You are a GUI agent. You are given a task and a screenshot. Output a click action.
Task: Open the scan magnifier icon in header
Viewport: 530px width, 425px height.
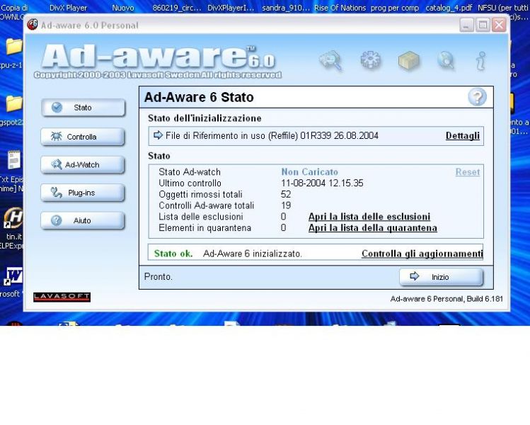coord(331,61)
